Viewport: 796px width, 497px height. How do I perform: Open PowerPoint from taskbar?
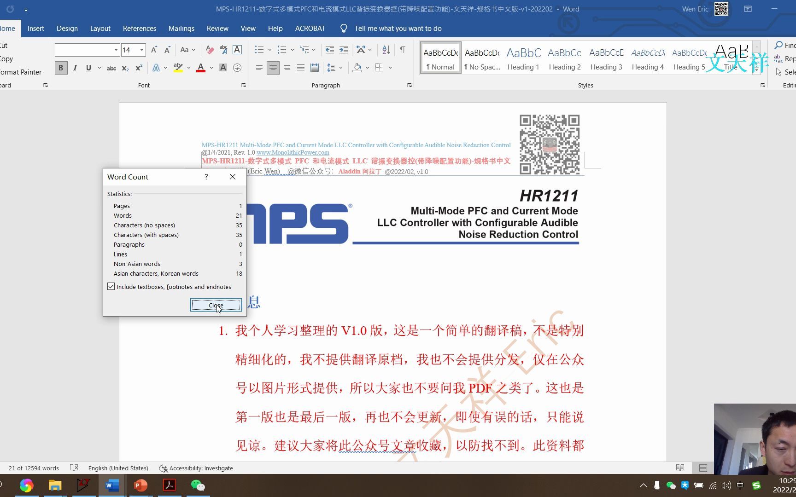point(140,485)
